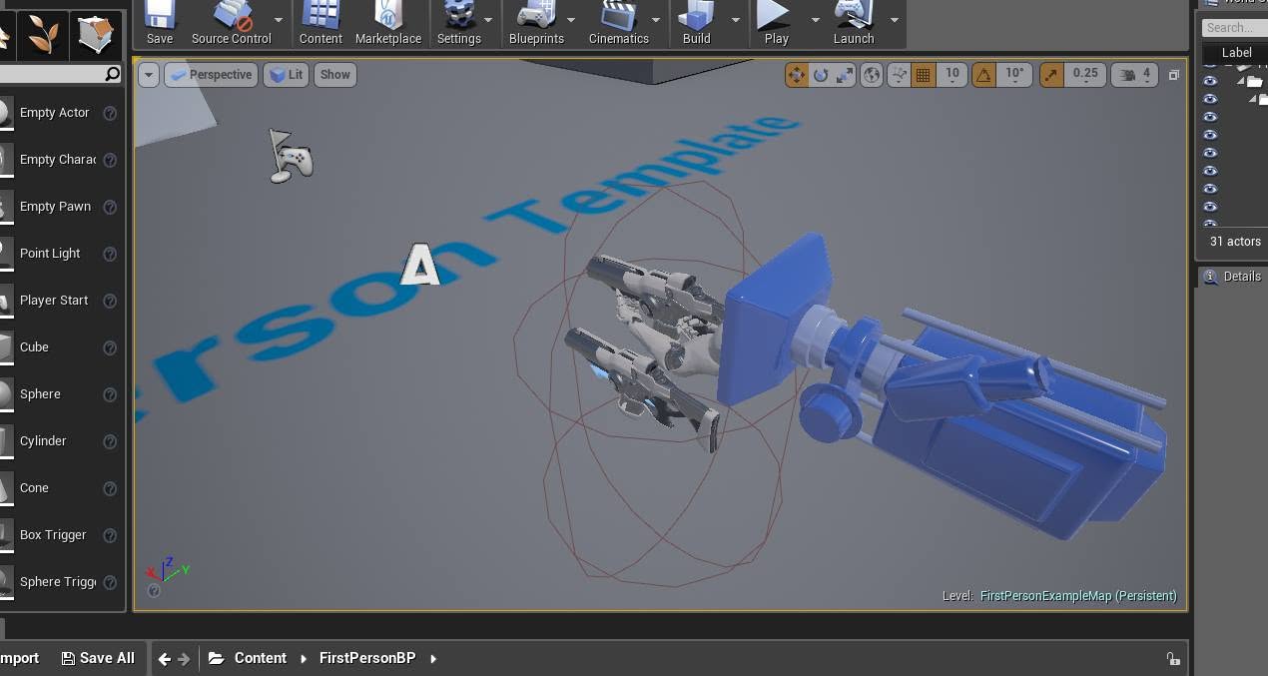Focus the World Outliner Search field

(1234, 28)
